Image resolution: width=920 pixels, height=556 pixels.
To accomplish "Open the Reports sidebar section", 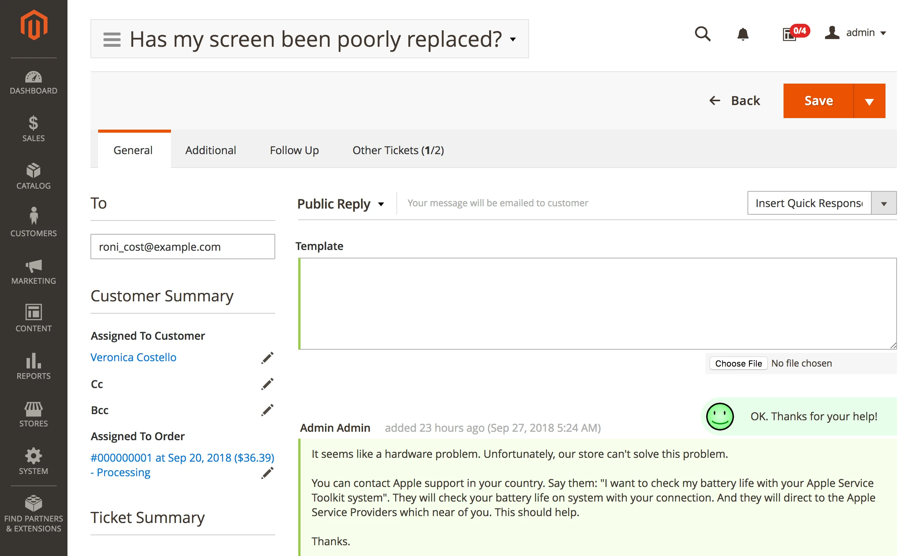I will tap(33, 366).
